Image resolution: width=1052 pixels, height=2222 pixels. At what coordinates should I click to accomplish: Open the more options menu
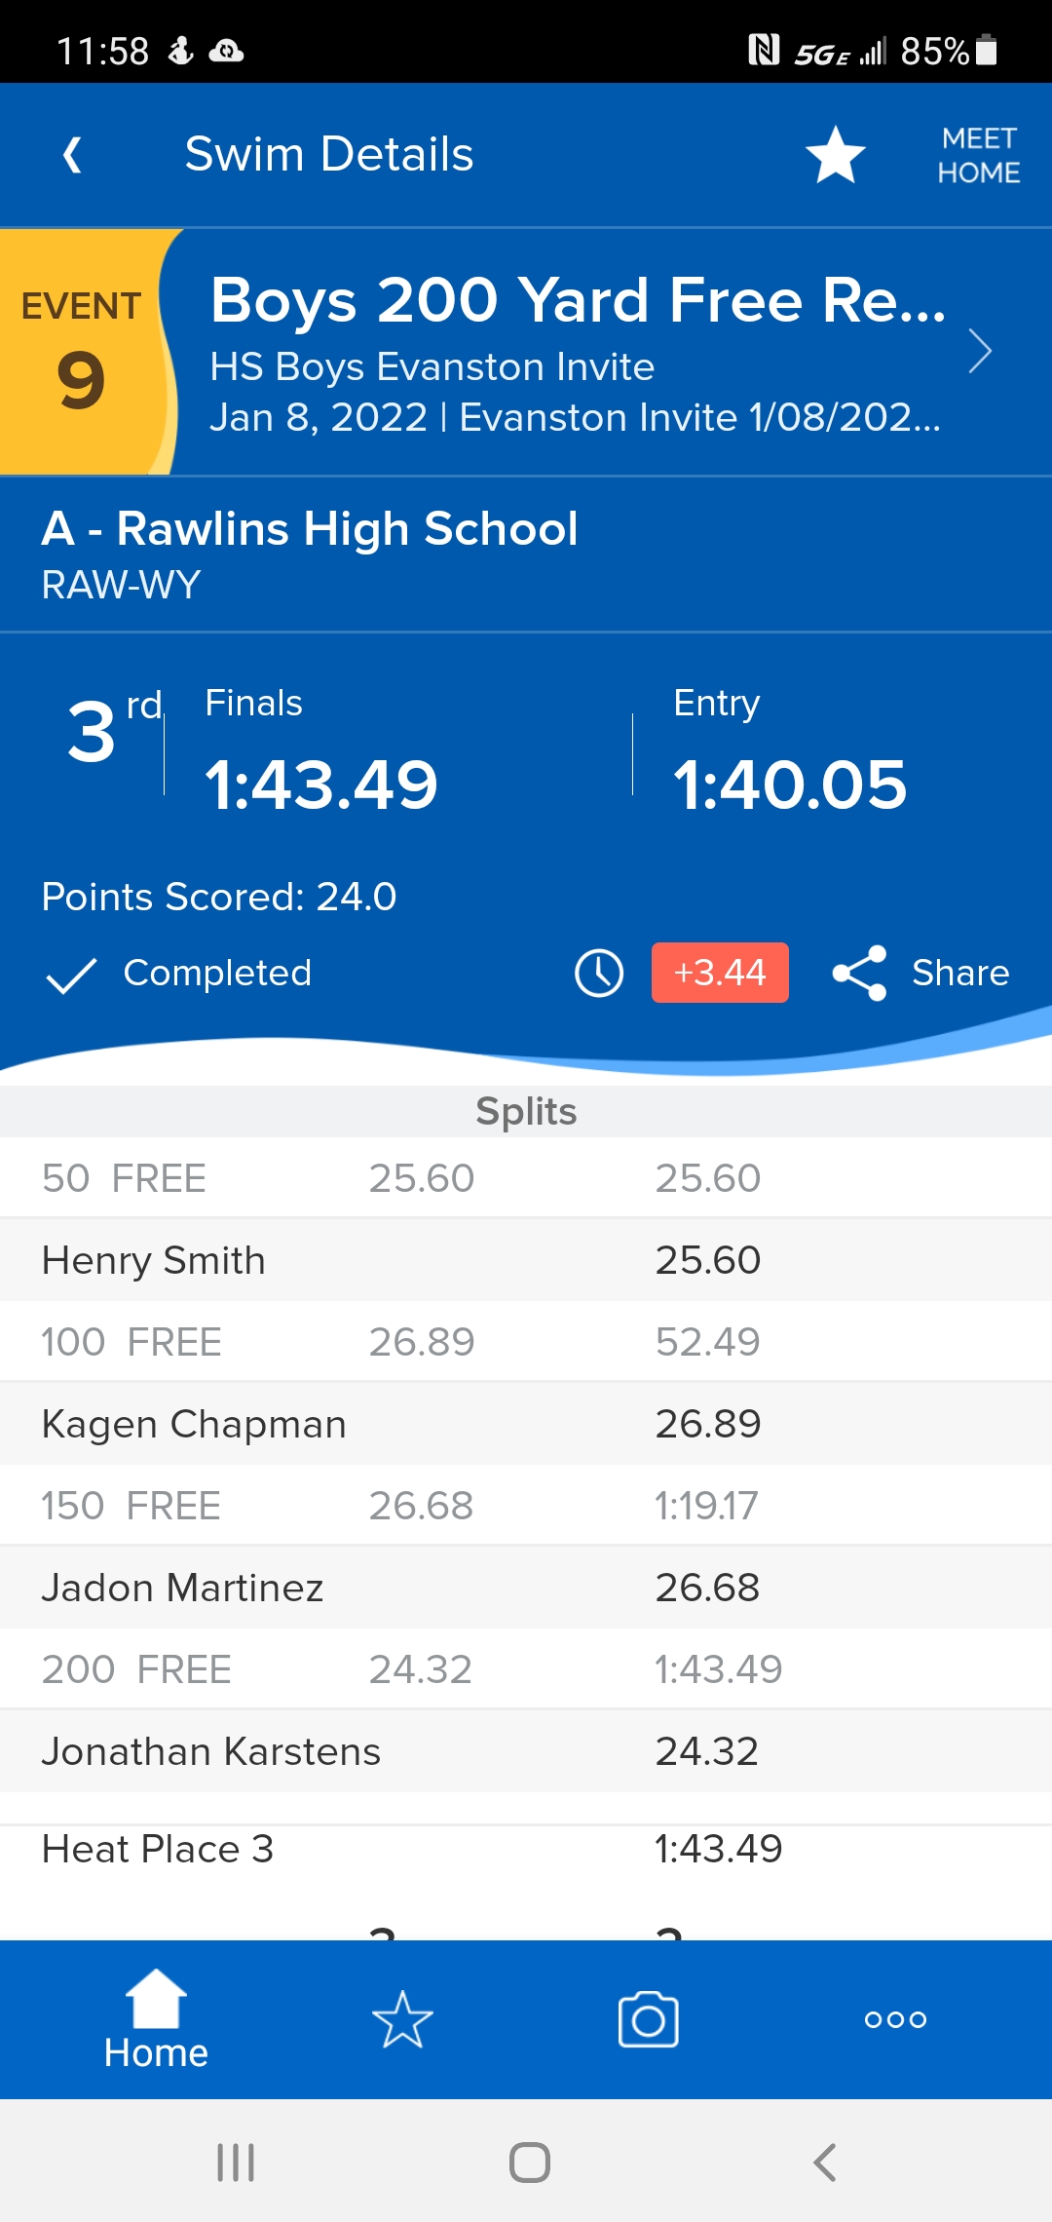pos(895,2019)
